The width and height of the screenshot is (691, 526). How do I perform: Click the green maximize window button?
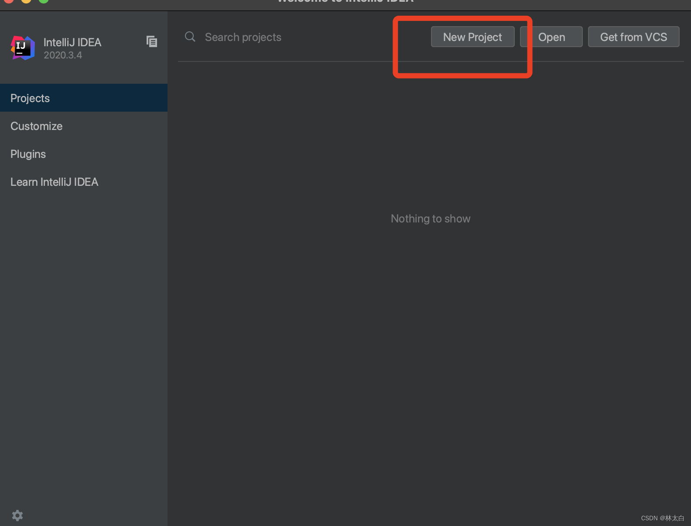44,1
